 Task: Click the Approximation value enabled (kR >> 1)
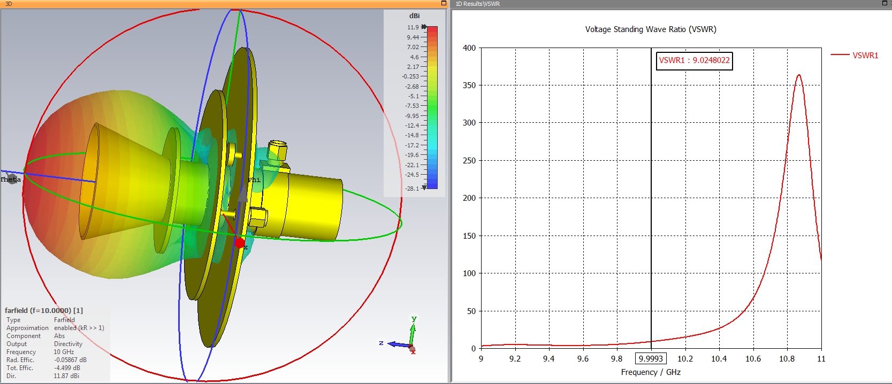click(79, 328)
